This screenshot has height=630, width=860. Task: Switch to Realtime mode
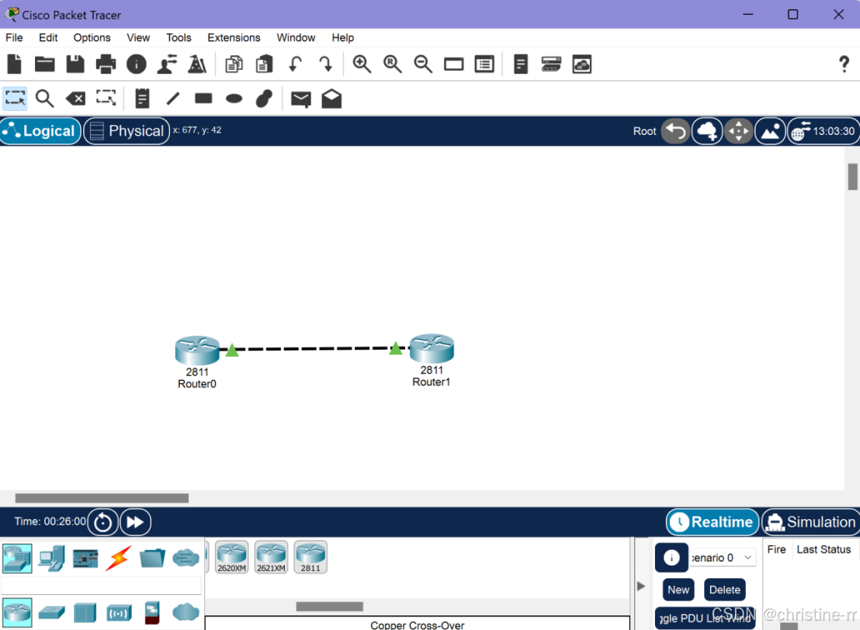[x=713, y=522]
